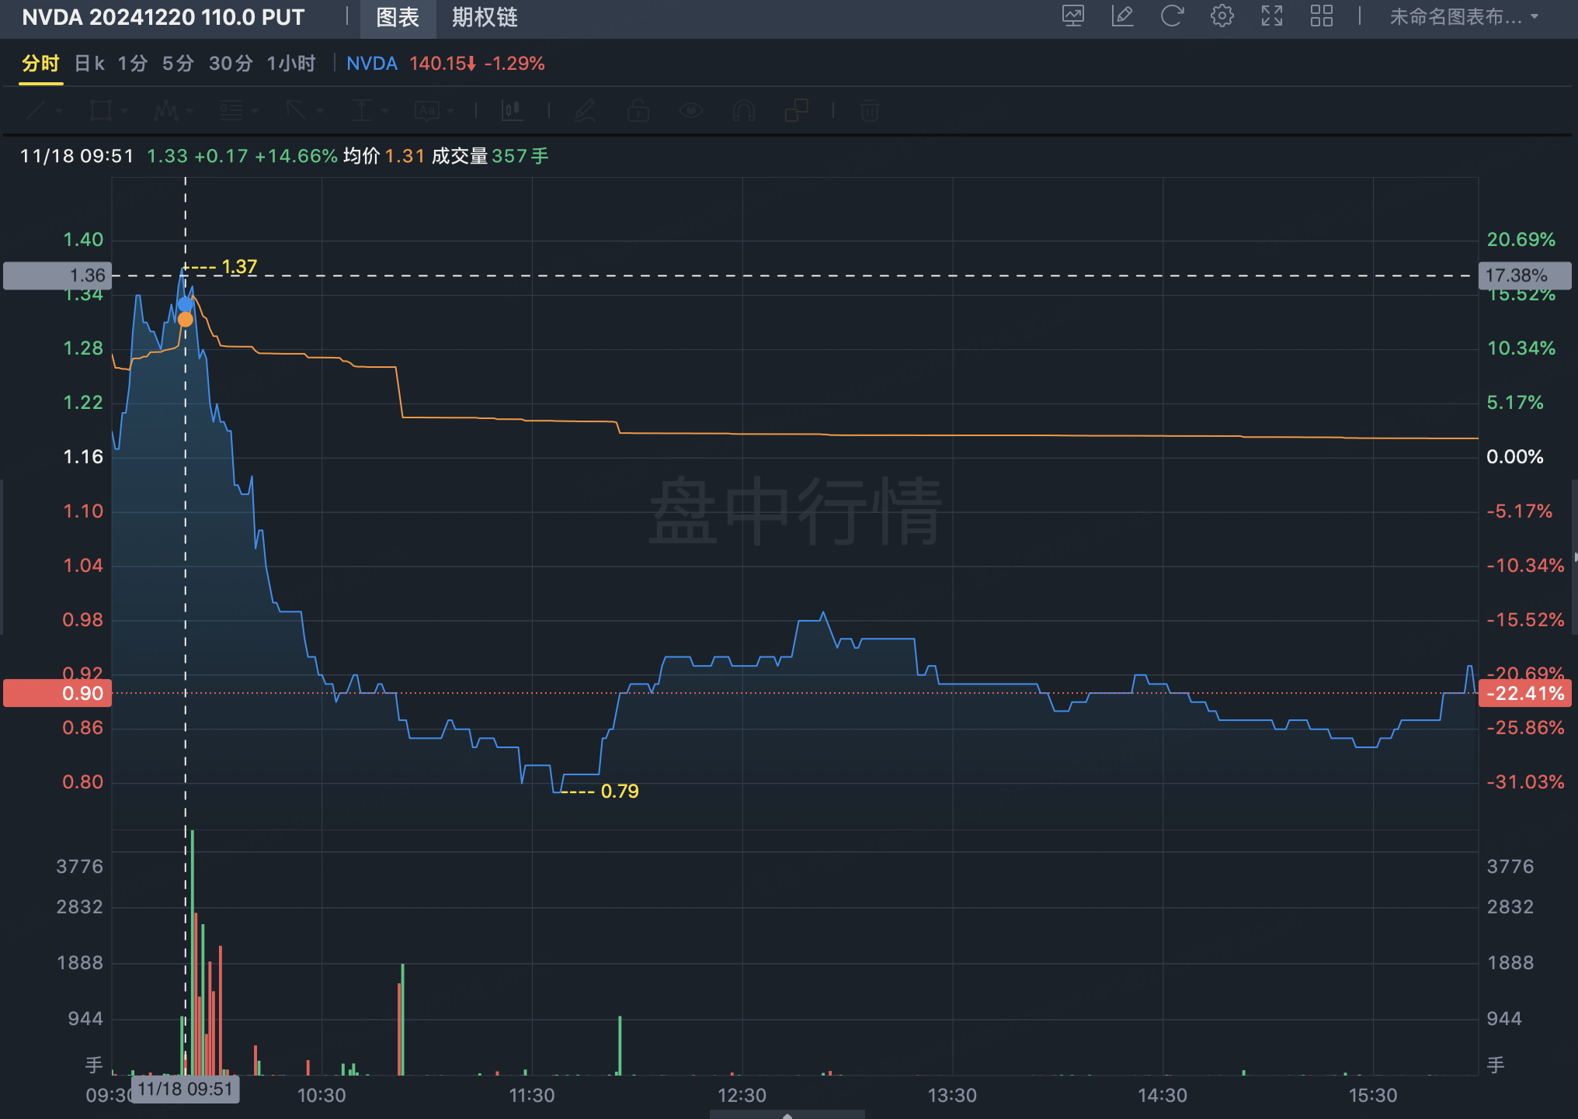Open the multi-chart grid layout icon
The height and width of the screenshot is (1119, 1578).
tap(1321, 16)
